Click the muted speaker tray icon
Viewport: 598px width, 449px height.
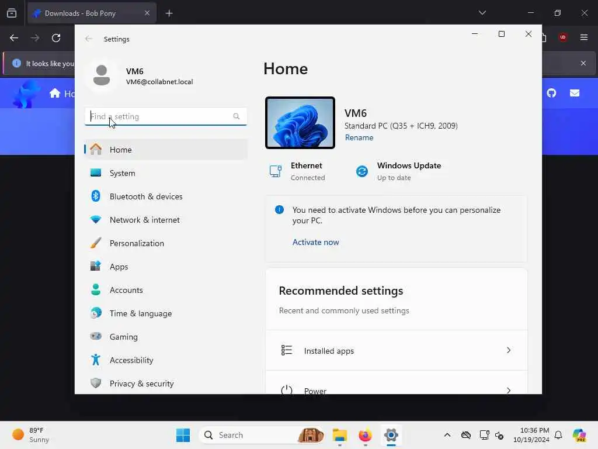499,435
